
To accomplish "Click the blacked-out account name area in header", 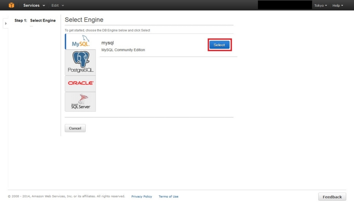I will point(285,5).
